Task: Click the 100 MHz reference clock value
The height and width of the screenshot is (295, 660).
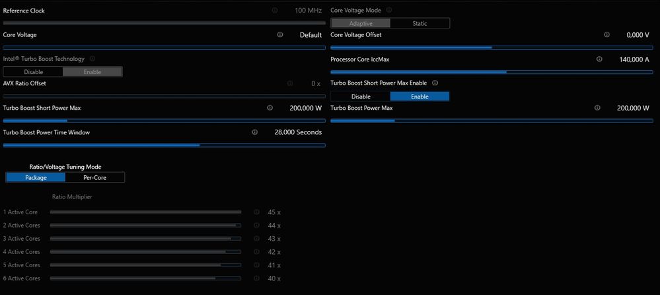Action: click(308, 10)
